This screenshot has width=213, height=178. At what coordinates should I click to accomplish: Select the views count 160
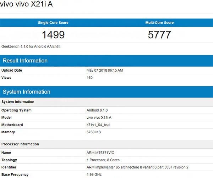tap(89, 78)
